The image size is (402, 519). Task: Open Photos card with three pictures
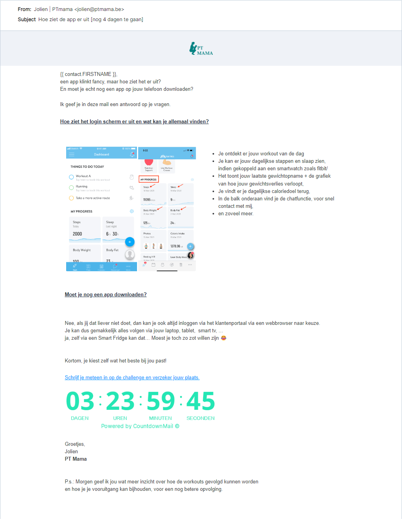coord(153,241)
